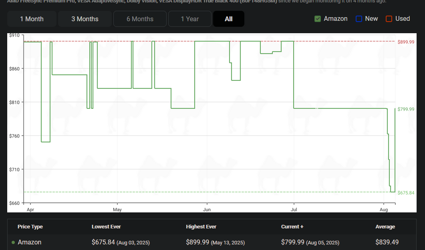This screenshot has height=250, width=425.
Task: Click the $675.84 lowest price chart label
Action: point(406,193)
